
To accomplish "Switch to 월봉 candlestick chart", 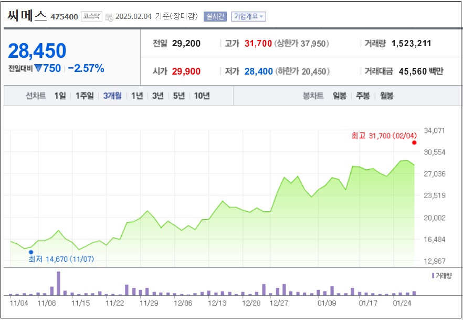I will (386, 96).
